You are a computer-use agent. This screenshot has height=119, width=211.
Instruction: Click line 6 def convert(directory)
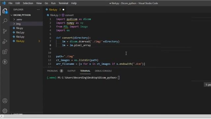click(x=74, y=38)
